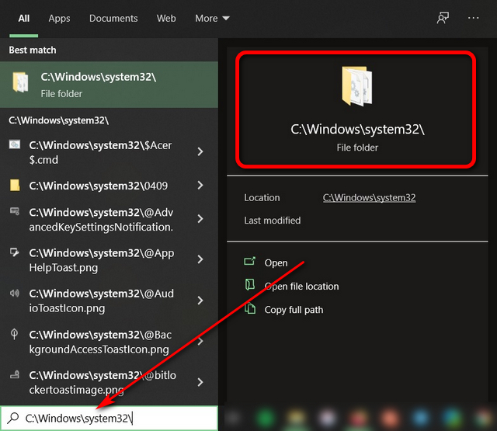Click the @AdvancedKeySettingsNotification file icon
This screenshot has height=431, width=497.
click(15, 211)
